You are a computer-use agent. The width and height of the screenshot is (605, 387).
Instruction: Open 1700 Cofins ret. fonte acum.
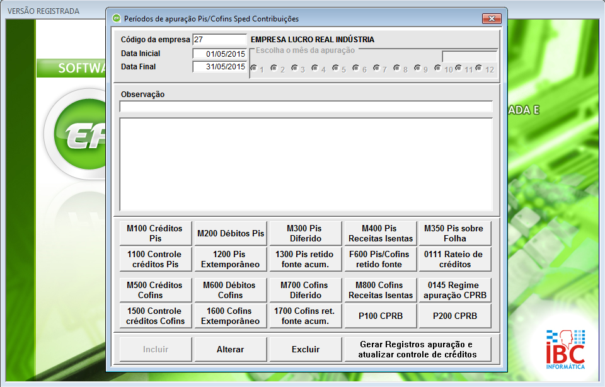pyautogui.click(x=305, y=316)
